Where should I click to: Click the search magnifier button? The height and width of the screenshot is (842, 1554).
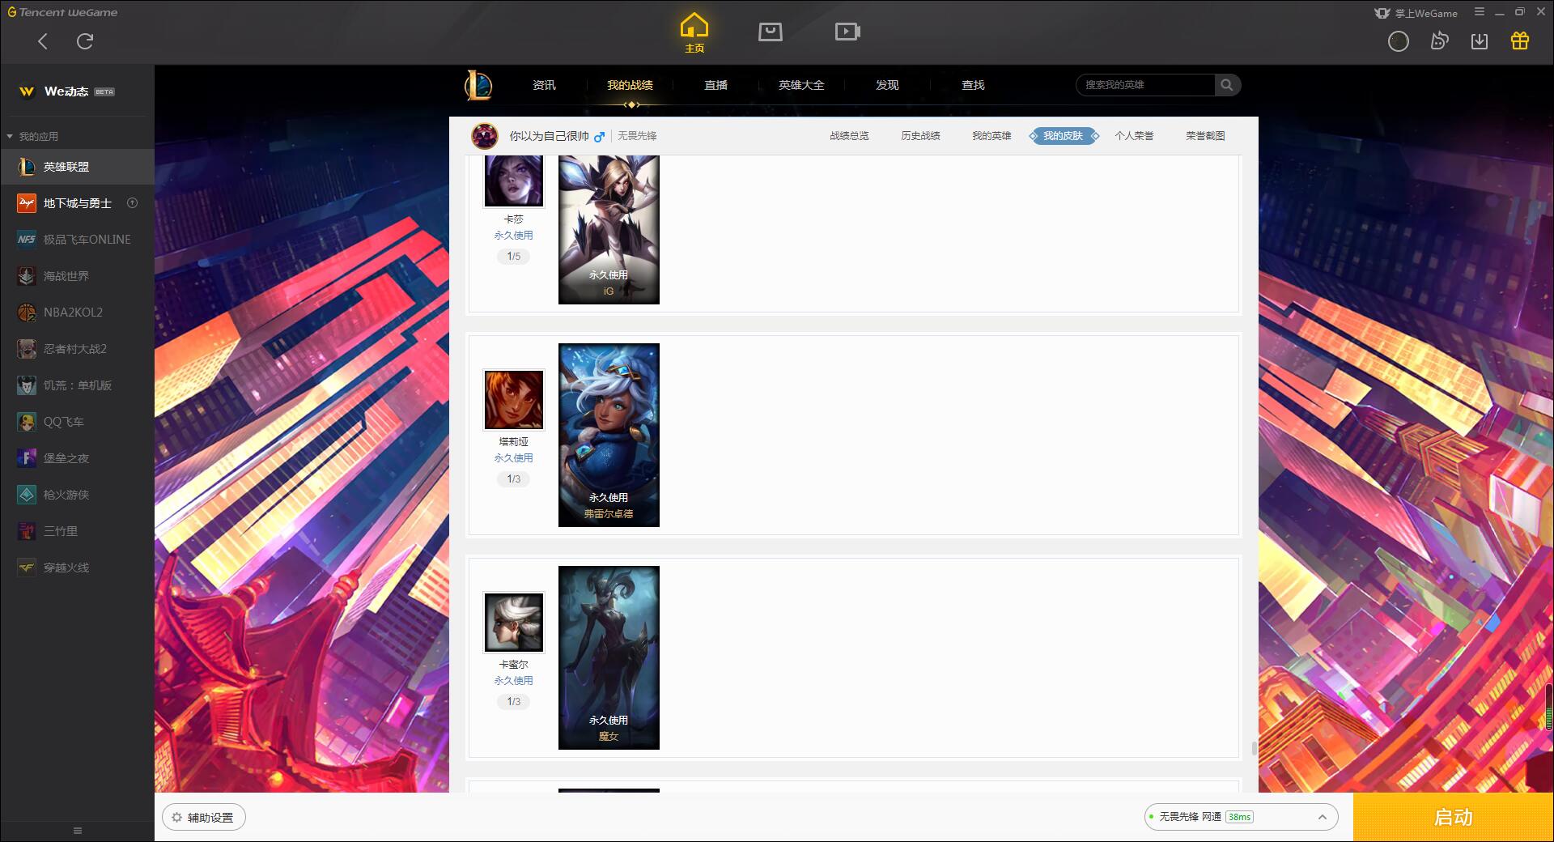1227,85
